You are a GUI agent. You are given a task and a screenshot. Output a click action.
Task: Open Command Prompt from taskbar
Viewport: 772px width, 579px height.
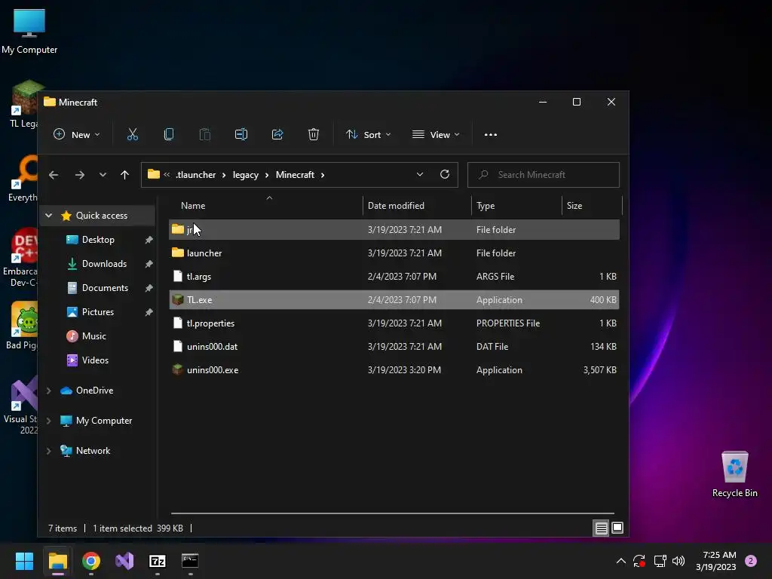(x=190, y=561)
